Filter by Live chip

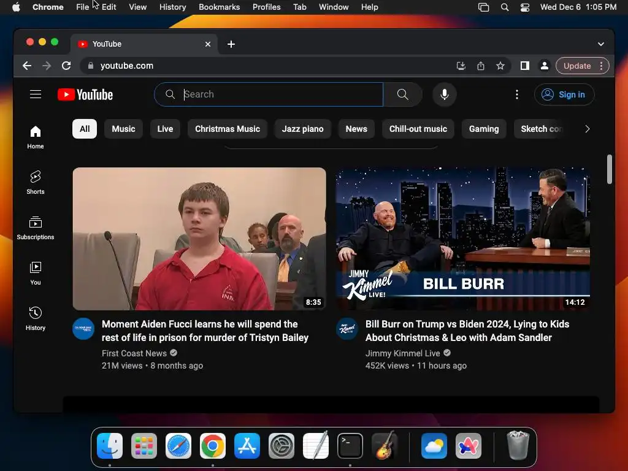[165, 129]
